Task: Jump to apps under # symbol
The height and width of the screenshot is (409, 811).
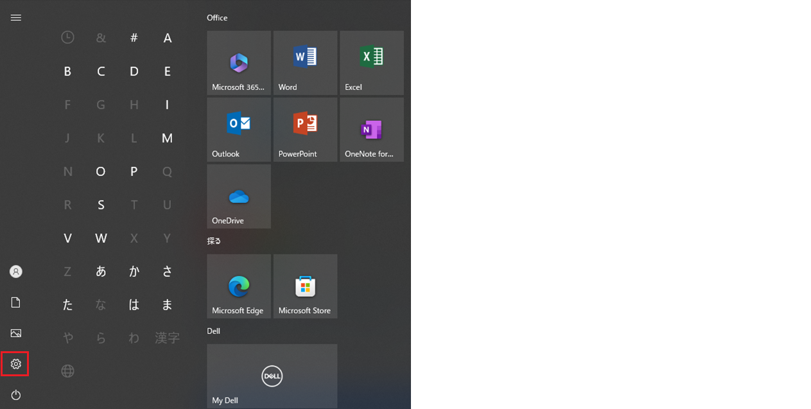Action: point(134,38)
